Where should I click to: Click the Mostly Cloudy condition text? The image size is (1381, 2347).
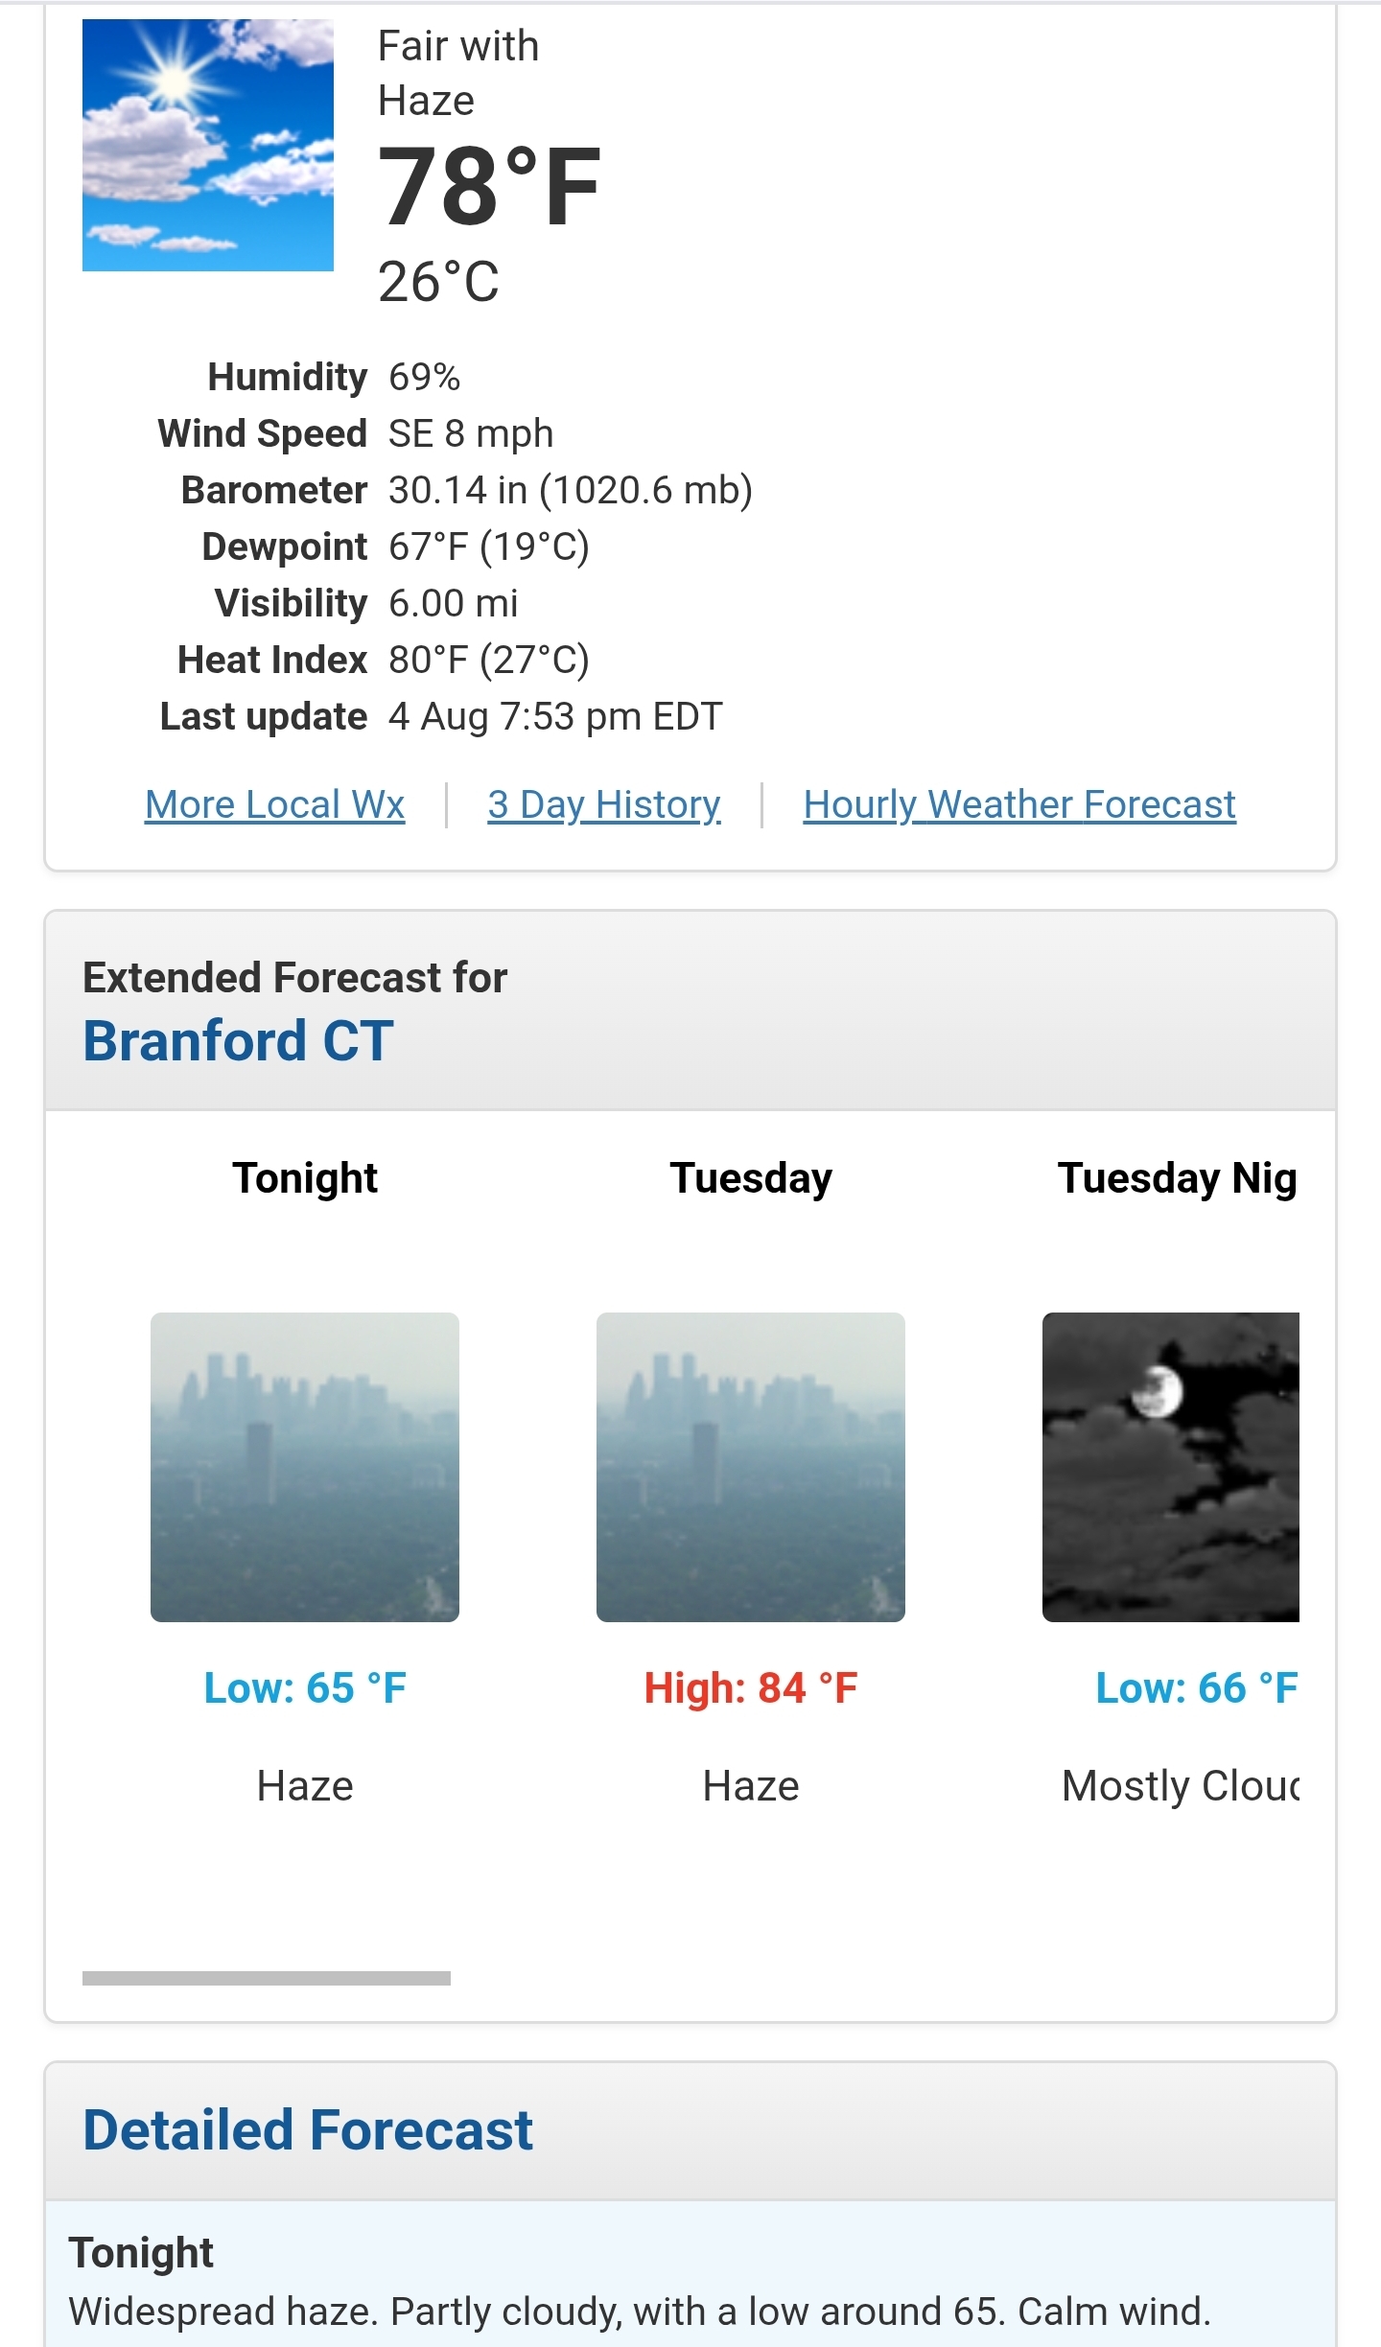click(1181, 1786)
